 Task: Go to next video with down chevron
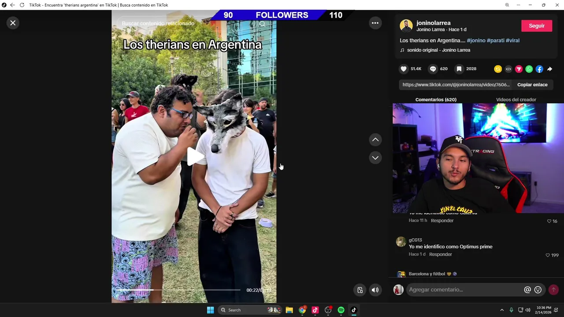click(x=375, y=158)
